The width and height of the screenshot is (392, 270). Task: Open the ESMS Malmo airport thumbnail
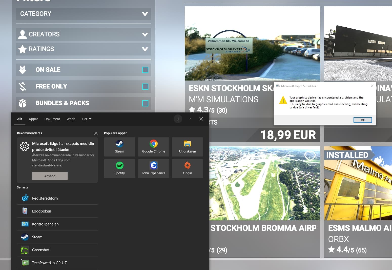point(358,183)
